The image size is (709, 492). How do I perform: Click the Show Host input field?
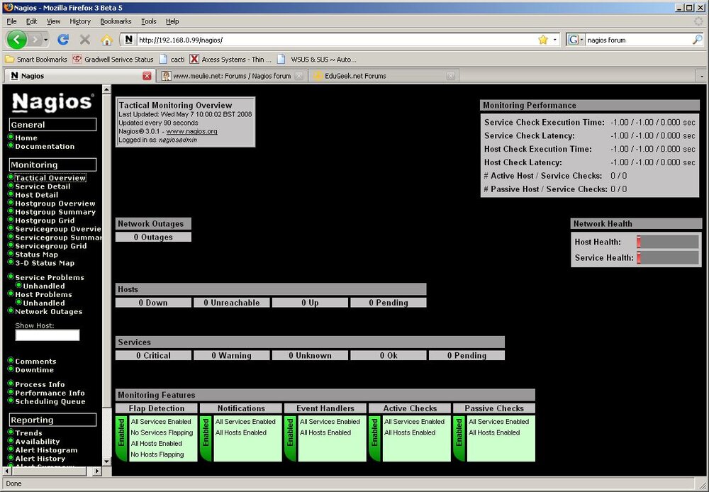click(x=48, y=335)
